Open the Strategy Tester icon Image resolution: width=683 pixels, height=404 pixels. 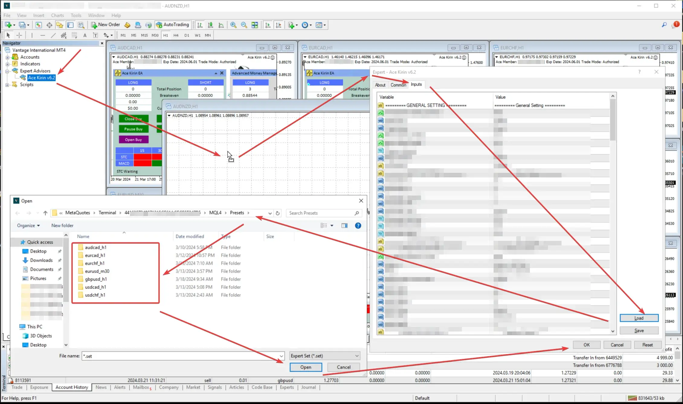tap(81, 25)
